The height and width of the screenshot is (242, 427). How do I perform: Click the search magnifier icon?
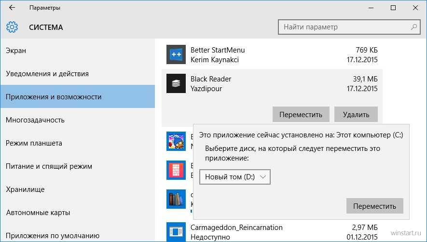413,27
